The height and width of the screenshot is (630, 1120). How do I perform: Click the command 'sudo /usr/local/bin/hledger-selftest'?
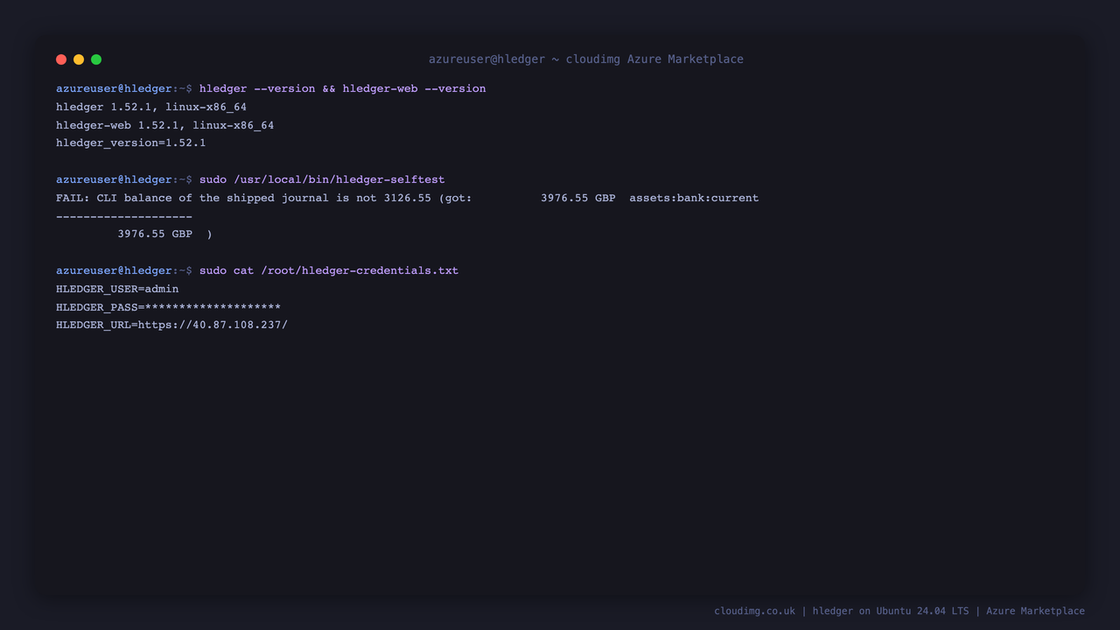point(322,179)
